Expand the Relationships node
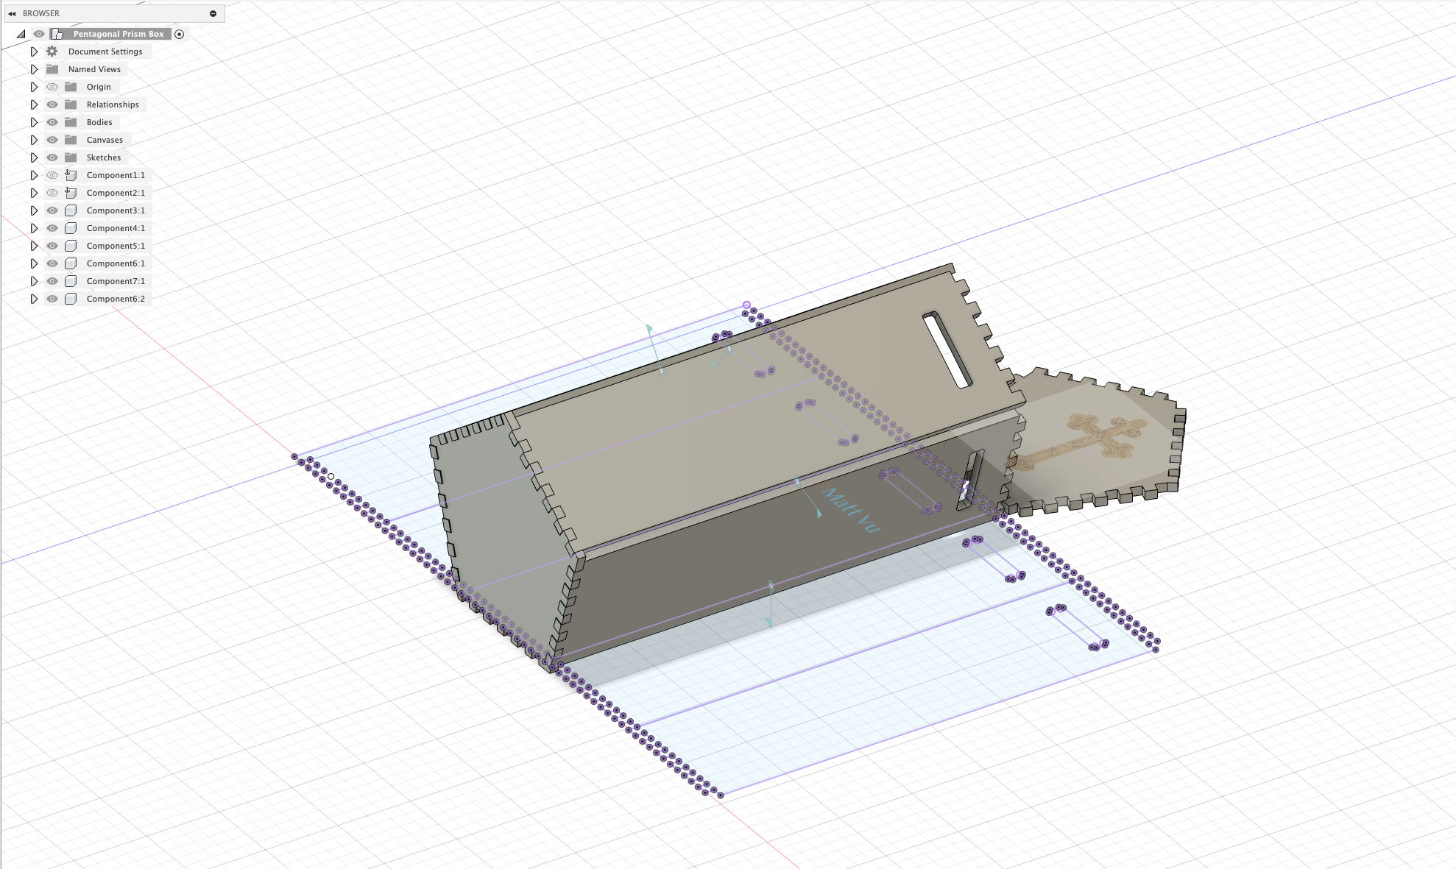Viewport: 1456px width, 869px height. tap(34, 104)
